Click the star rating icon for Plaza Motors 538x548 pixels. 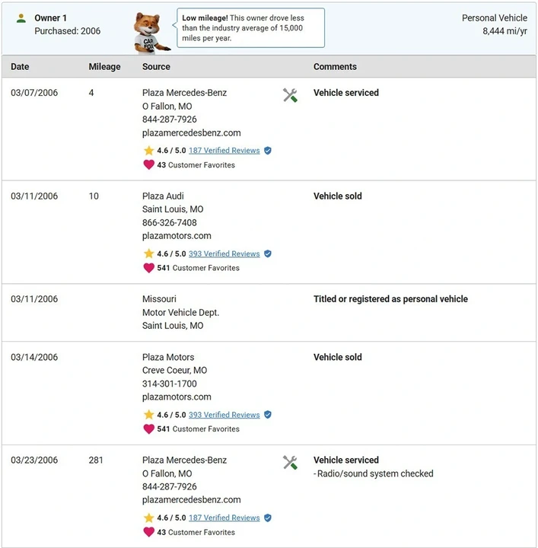tap(149, 415)
